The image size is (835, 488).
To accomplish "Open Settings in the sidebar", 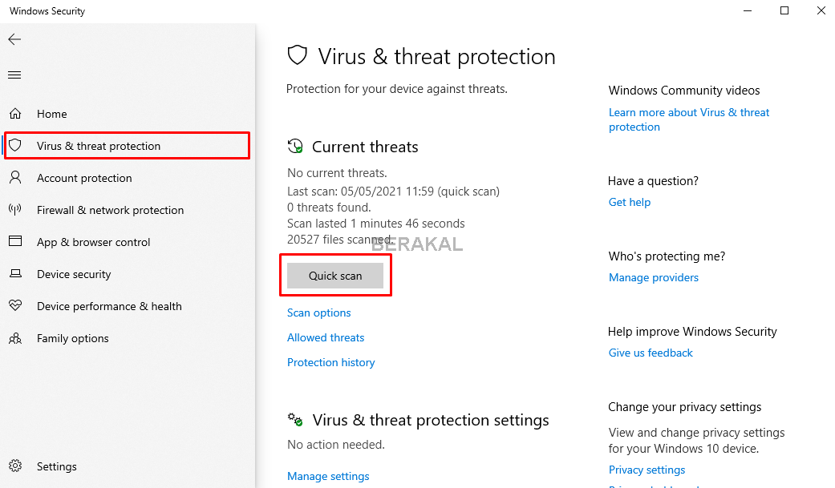I will pyautogui.click(x=56, y=466).
